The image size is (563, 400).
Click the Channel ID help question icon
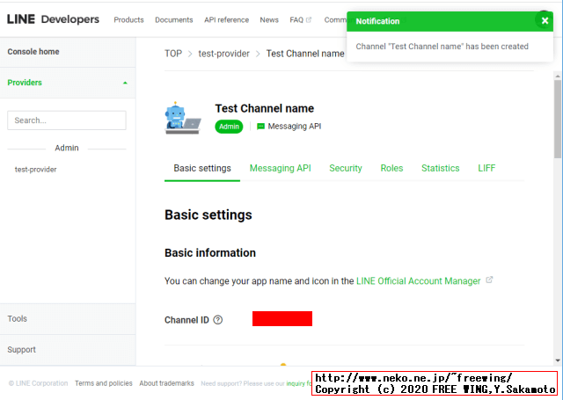point(217,320)
